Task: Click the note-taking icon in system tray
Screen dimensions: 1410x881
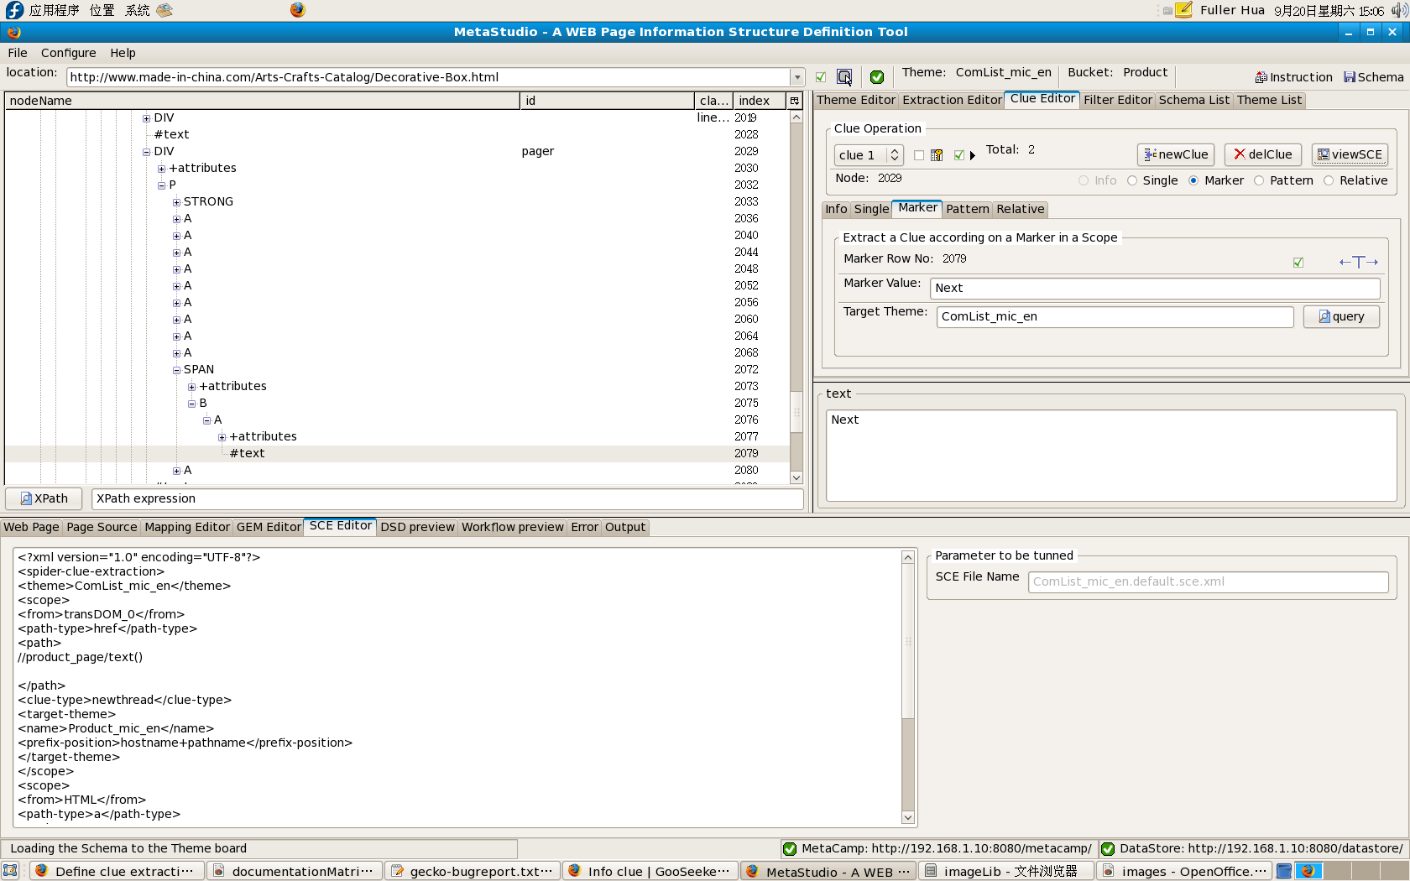Action: (1183, 10)
